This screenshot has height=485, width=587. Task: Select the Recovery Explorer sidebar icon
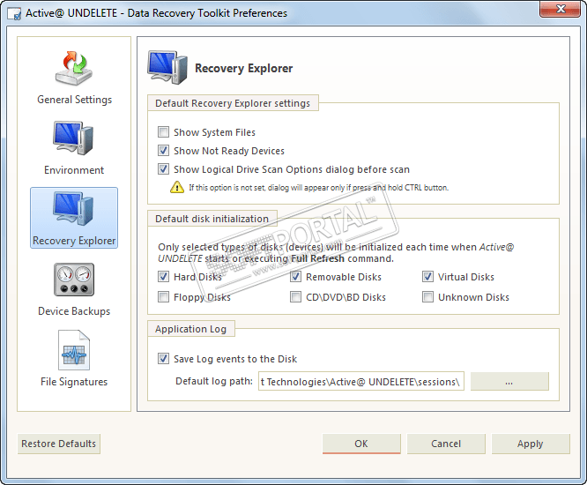(74, 209)
